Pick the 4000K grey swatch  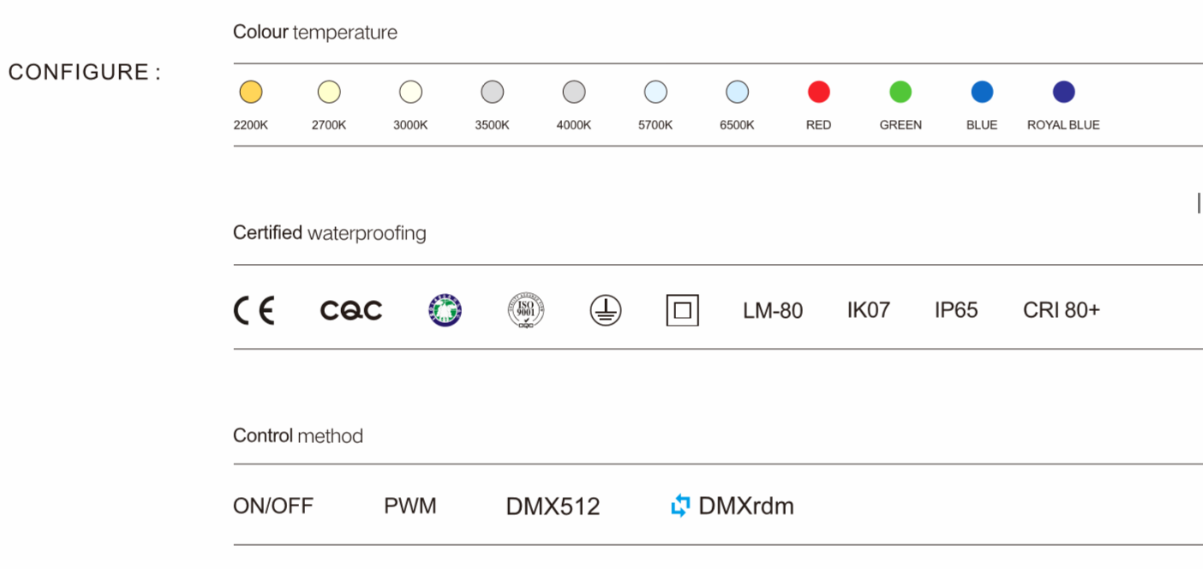574,92
